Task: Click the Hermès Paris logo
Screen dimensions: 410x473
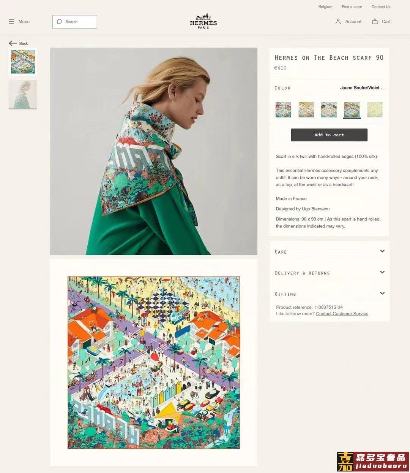Action: [x=203, y=22]
